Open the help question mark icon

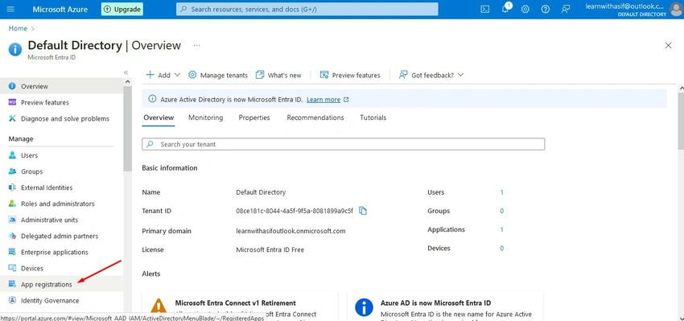(x=546, y=9)
